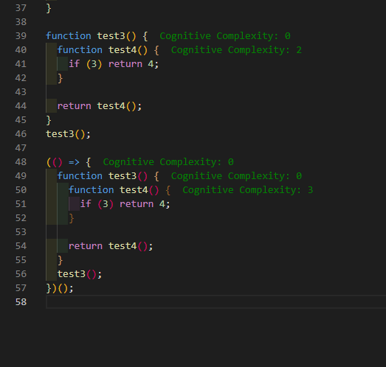Screen dimensions: 386x367
Task: Click closing brace on line 45
Action: click(x=49, y=120)
